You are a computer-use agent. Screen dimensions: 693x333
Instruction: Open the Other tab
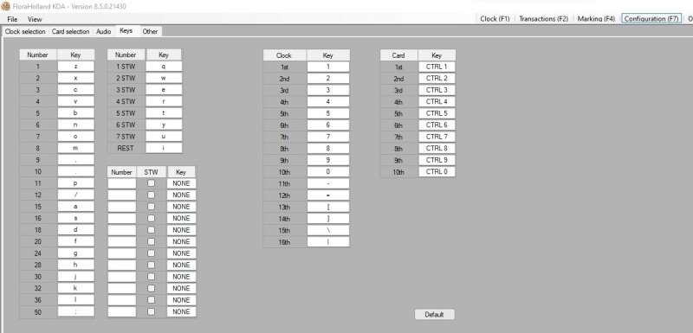coord(150,31)
